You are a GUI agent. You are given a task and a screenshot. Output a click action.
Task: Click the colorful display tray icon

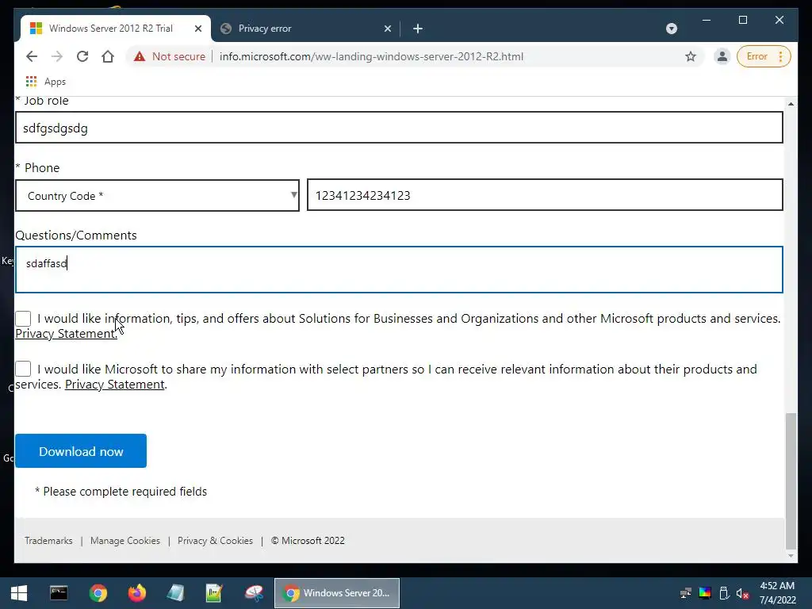pos(705,593)
